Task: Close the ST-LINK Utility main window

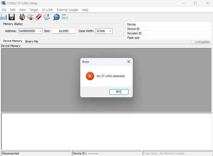Action: tap(207, 3)
